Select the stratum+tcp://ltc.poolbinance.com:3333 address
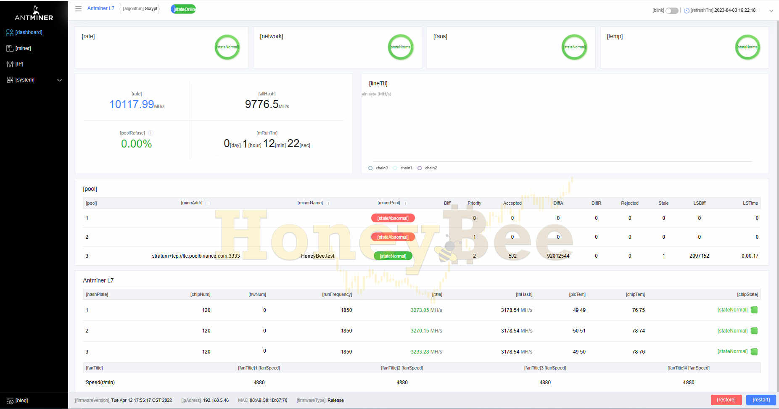This screenshot has width=779, height=409. coord(195,256)
